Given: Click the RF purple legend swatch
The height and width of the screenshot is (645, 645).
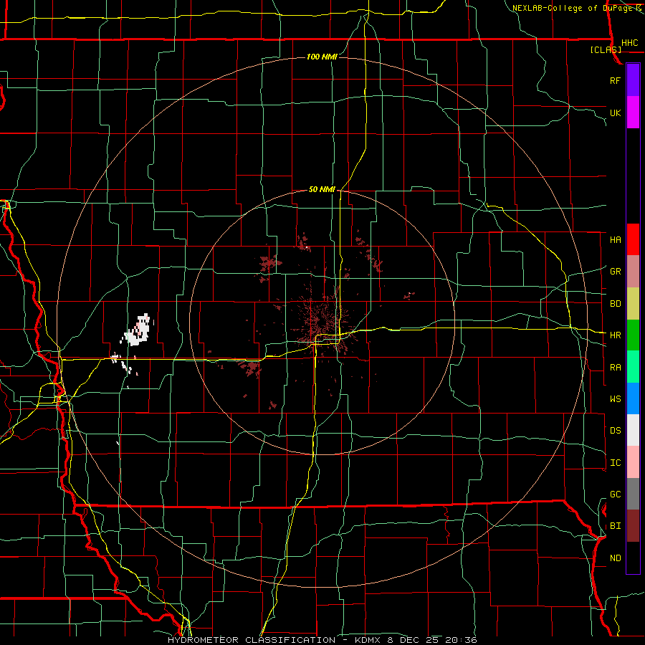Looking at the screenshot, I should pos(633,80).
